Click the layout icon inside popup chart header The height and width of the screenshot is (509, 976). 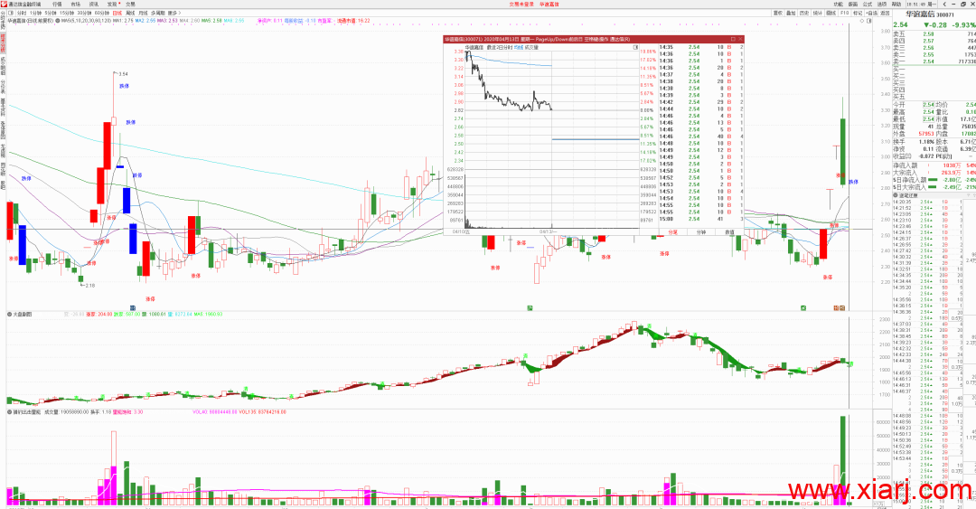pyautogui.click(x=635, y=47)
